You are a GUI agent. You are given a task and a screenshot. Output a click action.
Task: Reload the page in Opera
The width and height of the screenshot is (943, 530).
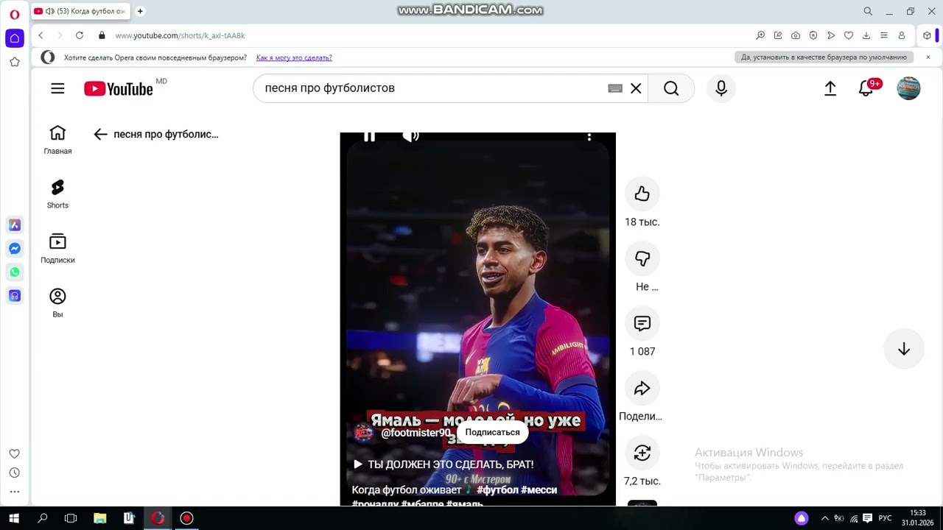80,35
